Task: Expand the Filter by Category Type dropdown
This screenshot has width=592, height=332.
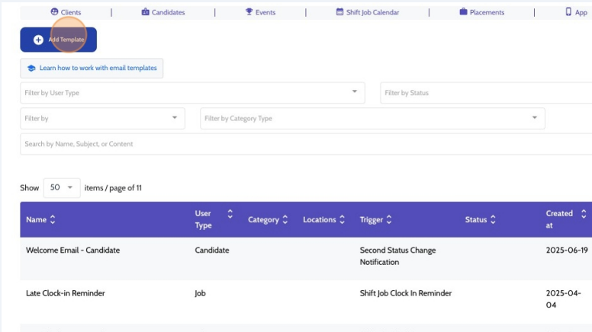Action: pos(534,118)
